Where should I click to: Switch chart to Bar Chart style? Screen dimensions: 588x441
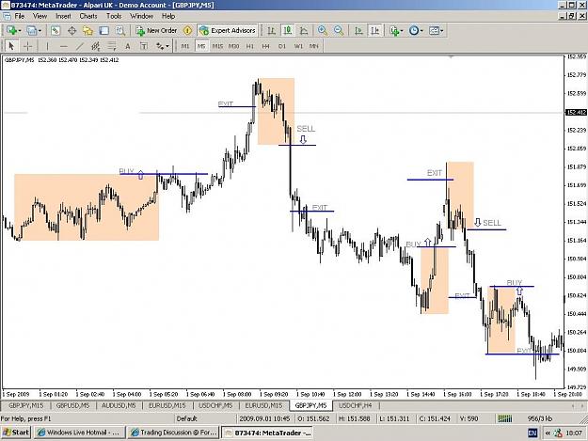click(272, 30)
